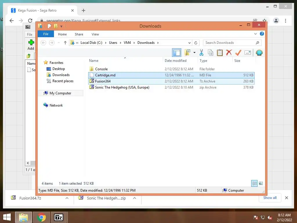Click the search magnifier icon
The width and height of the screenshot is (297, 223).
257,43
